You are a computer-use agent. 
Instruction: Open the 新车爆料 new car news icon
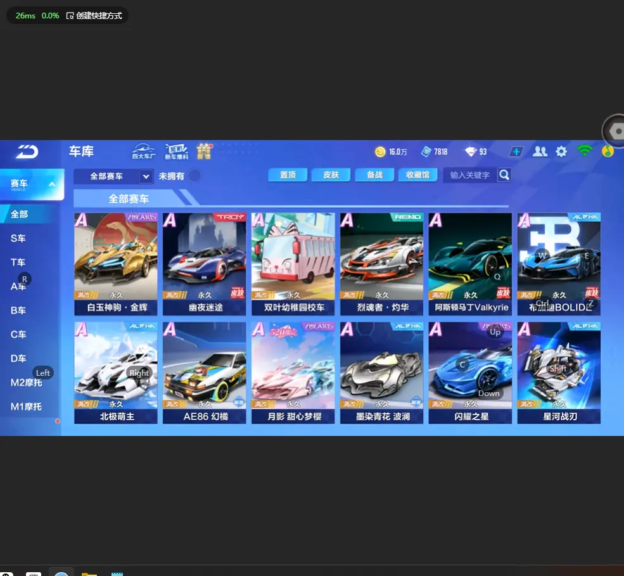pos(176,151)
